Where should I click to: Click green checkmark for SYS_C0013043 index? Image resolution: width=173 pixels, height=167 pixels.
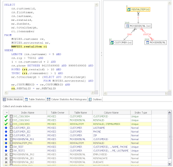(6, 120)
